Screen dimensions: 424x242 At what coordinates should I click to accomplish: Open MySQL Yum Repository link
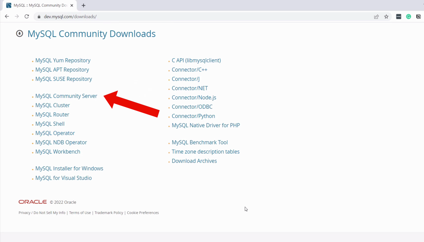pos(63,60)
